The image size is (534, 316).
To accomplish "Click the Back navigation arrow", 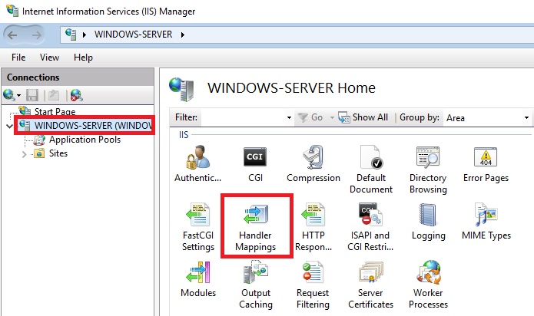I will (x=12, y=35).
